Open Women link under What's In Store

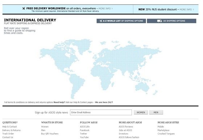[x=45, y=127]
